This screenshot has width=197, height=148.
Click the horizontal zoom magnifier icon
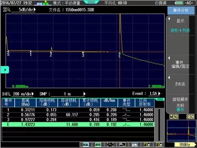(x=7, y=94)
